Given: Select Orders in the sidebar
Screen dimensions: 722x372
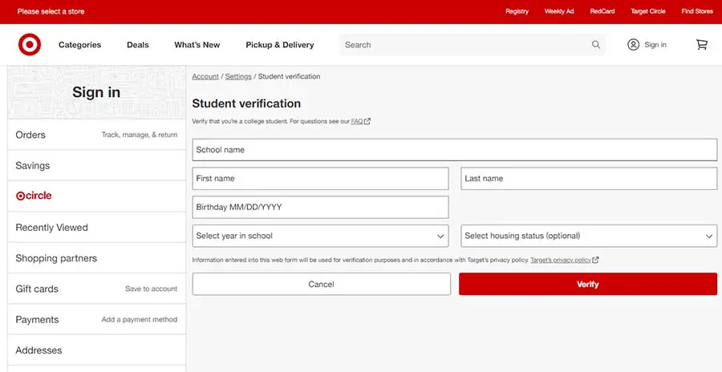Looking at the screenshot, I should tap(97, 135).
